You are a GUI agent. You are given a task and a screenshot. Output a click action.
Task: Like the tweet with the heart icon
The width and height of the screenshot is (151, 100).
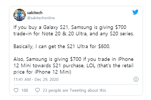[x=16, y=90]
